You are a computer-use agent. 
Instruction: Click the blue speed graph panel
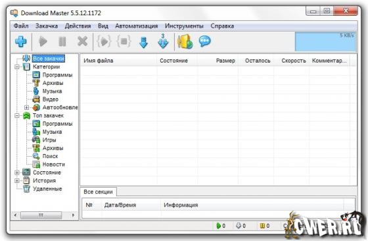pyautogui.click(x=325, y=41)
